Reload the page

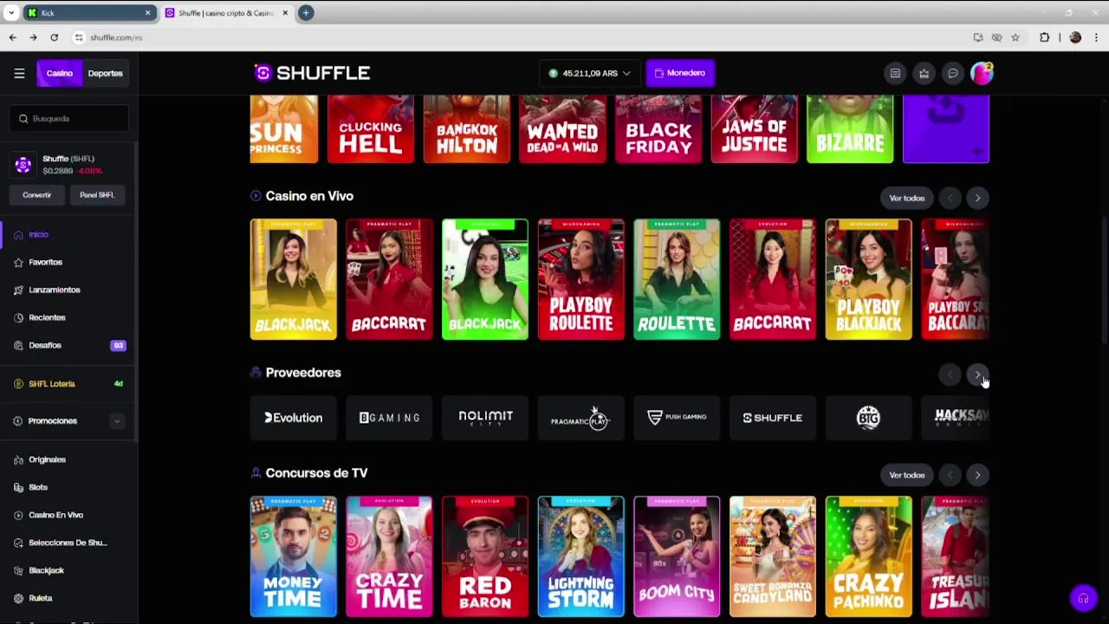(54, 37)
